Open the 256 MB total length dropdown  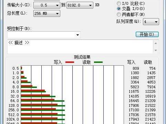[47, 13]
